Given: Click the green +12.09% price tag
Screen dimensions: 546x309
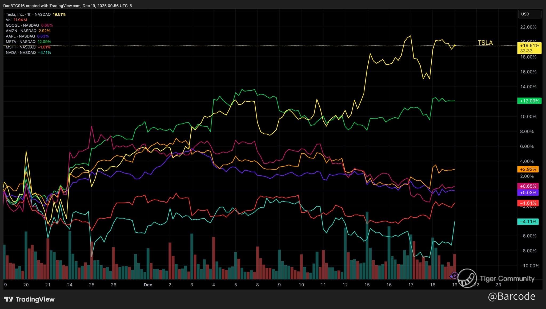Looking at the screenshot, I should click(529, 101).
